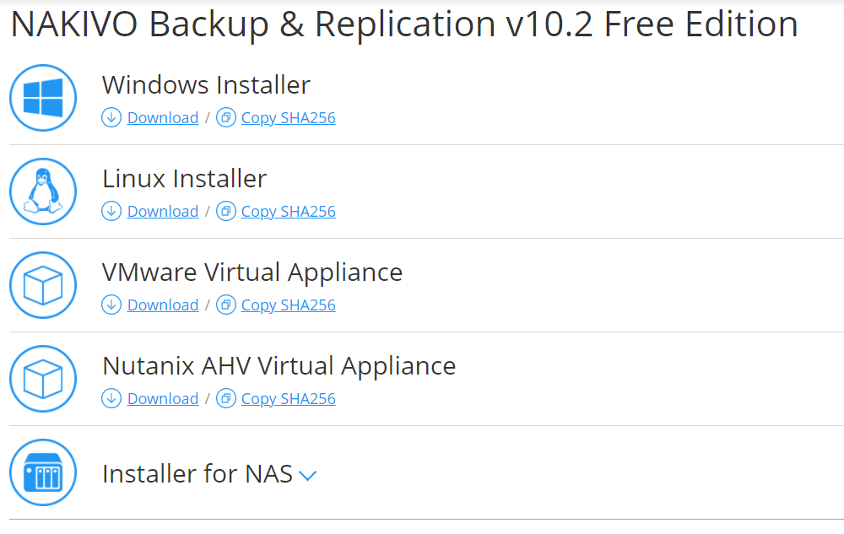Click the copy icon beside Linux SHA256

point(226,211)
